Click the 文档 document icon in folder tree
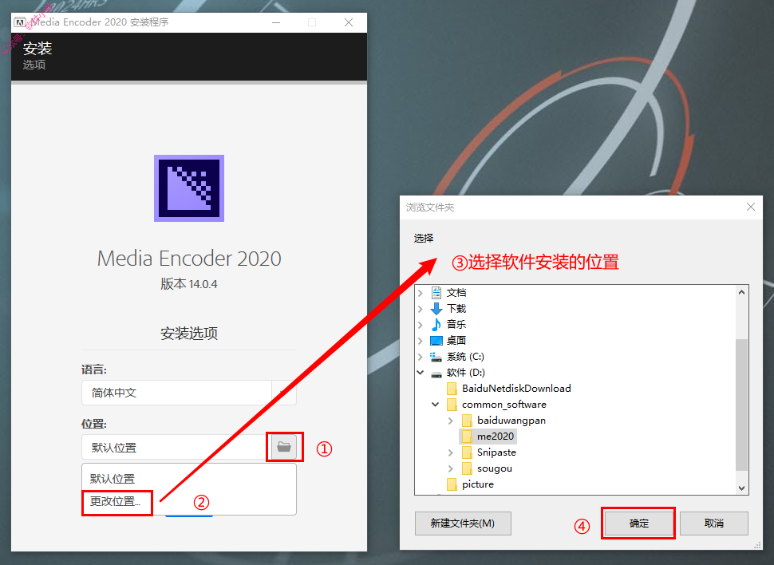This screenshot has width=774, height=565. 436,293
